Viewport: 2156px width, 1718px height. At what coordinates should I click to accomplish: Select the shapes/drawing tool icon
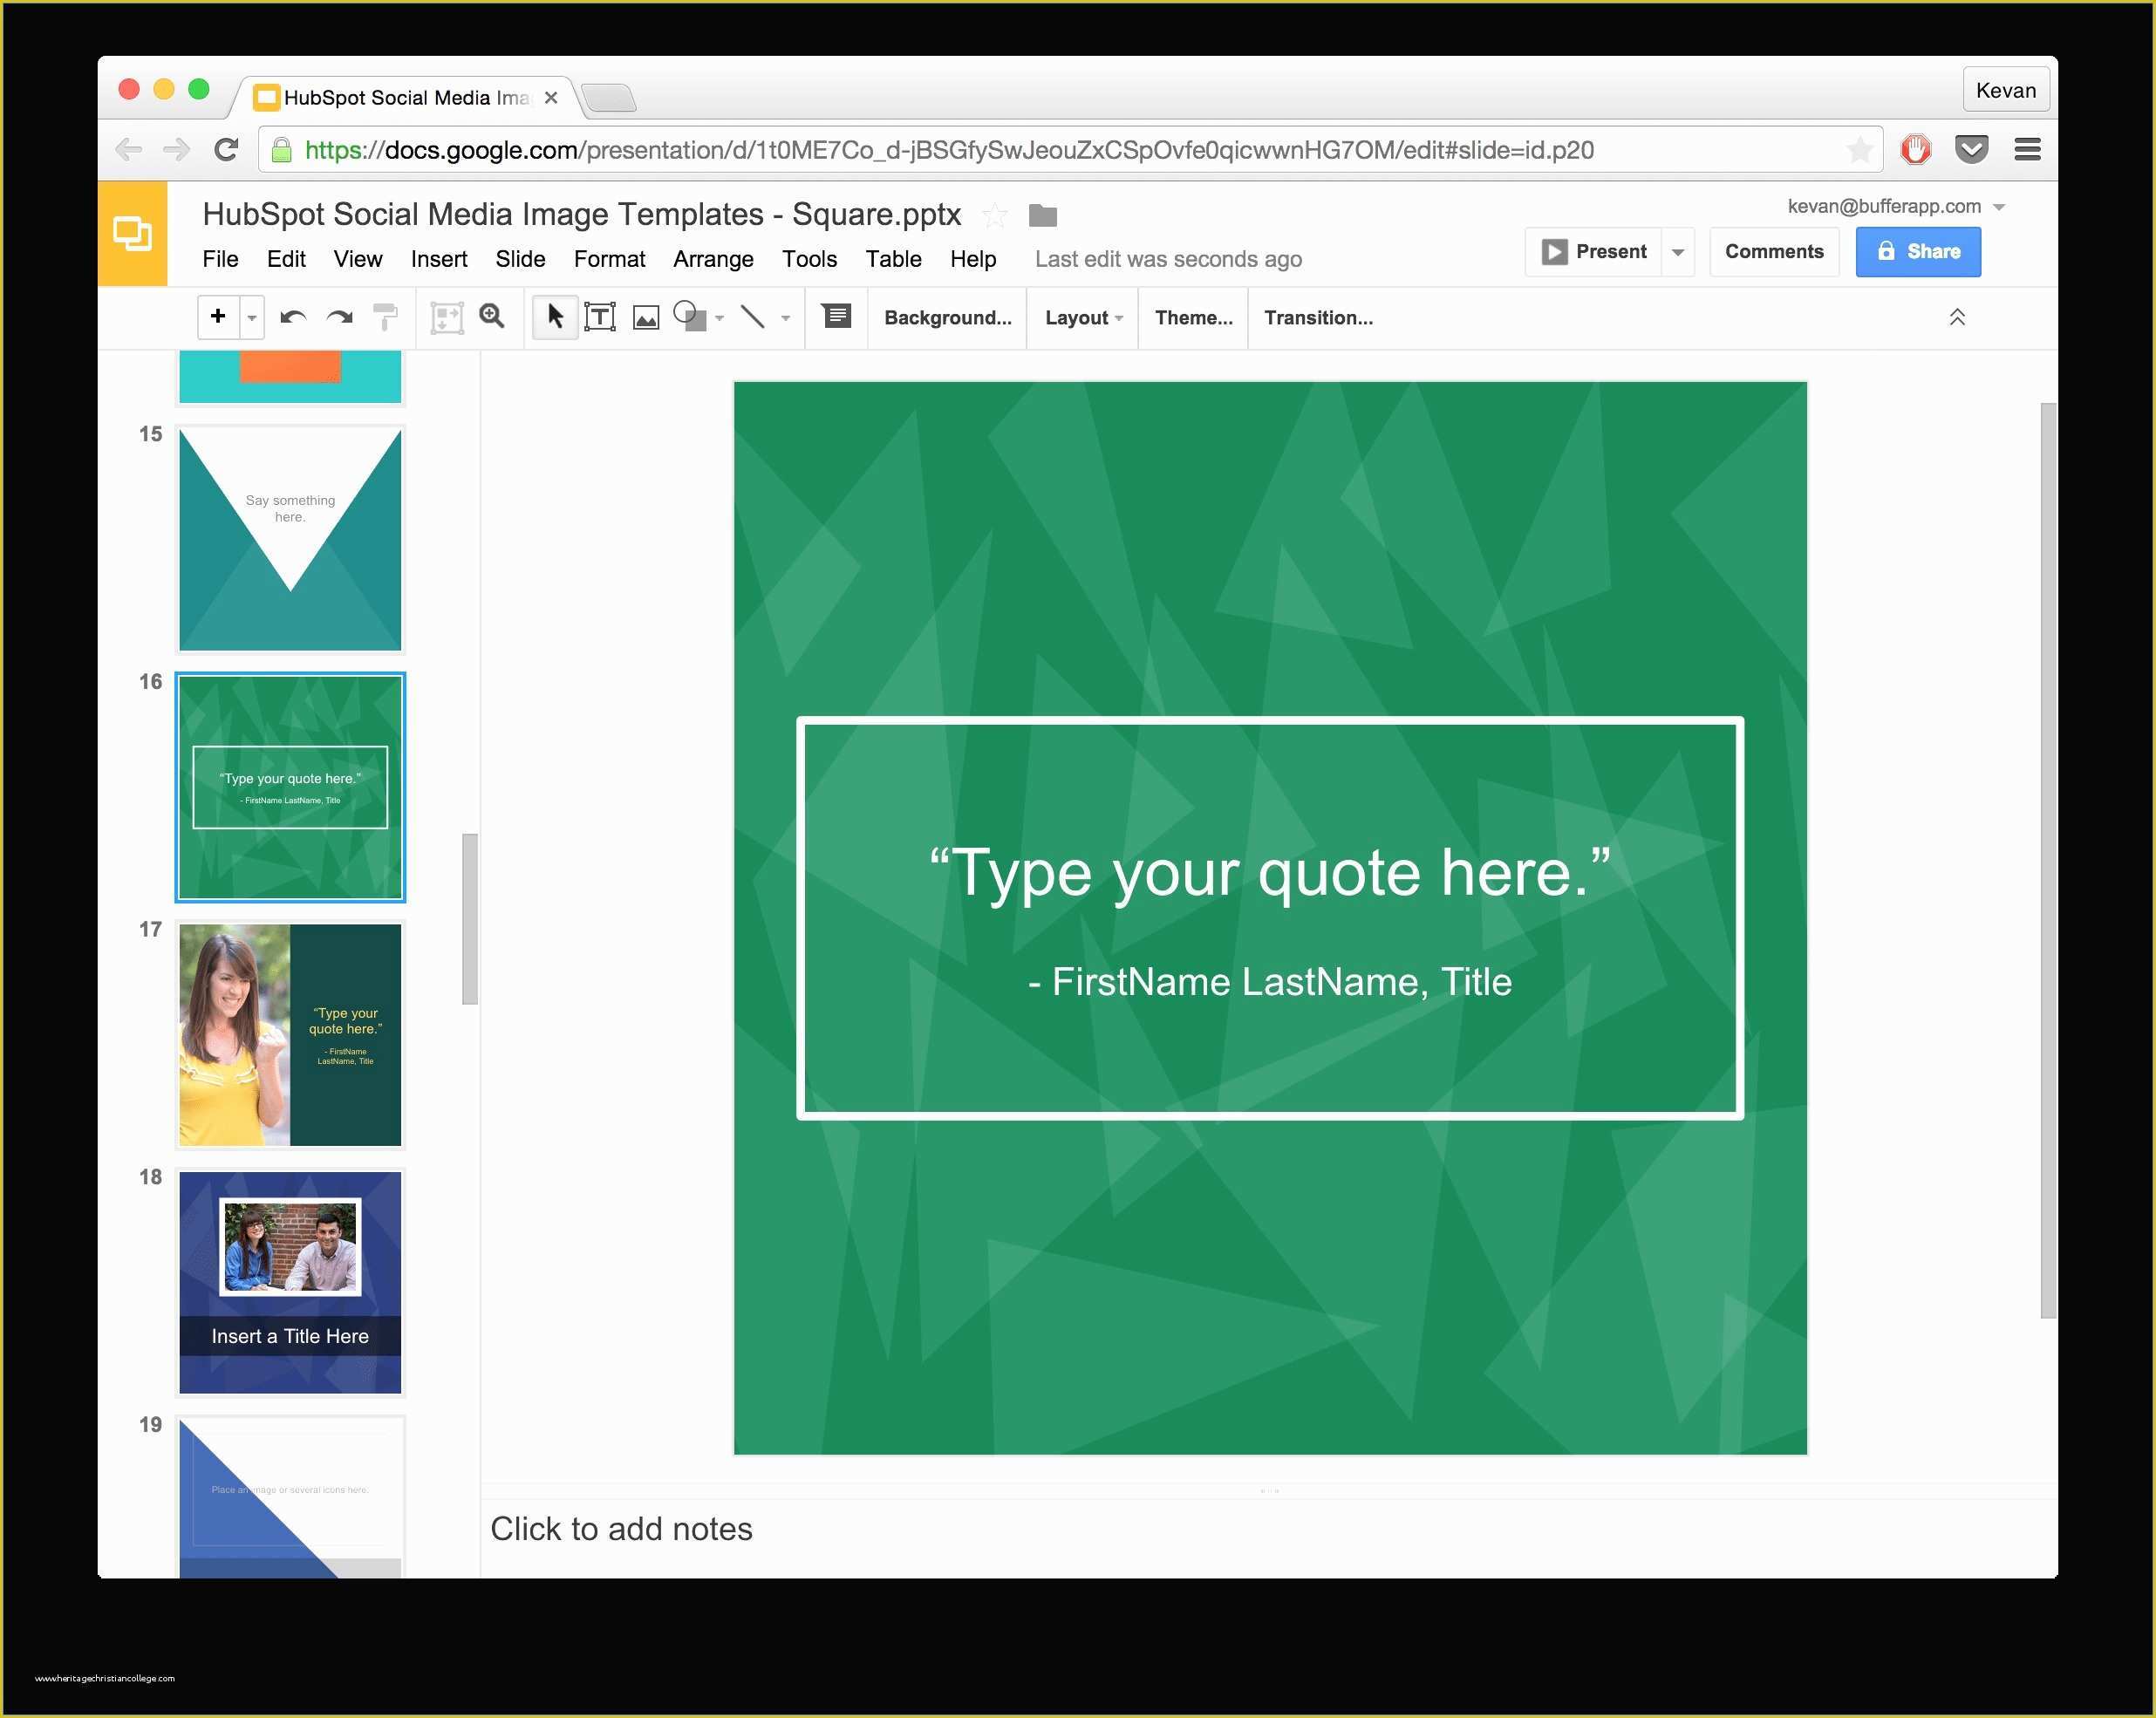pyautogui.click(x=698, y=317)
